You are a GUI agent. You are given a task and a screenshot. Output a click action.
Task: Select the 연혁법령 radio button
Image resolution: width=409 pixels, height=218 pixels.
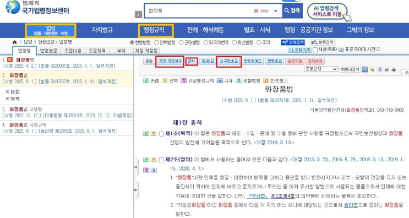(x=156, y=42)
